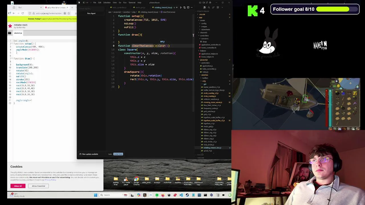Open home_helper.rb in explorer
The width and height of the screenshot is (365, 205).
coord(207,57)
